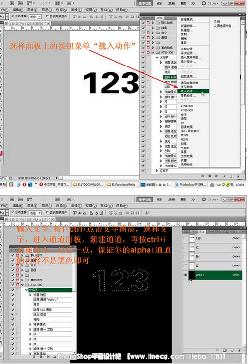Open arrange documents icon in the upper window

click(58, 3)
